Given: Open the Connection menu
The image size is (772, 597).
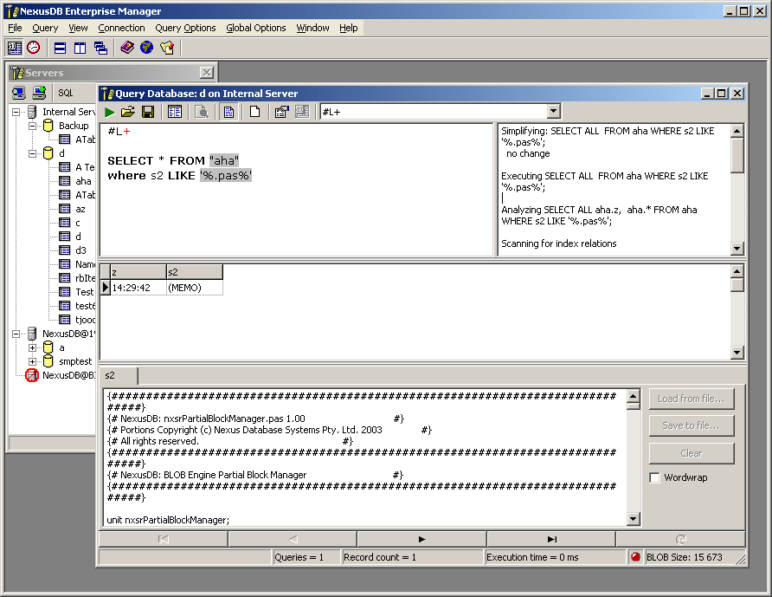Looking at the screenshot, I should point(121,28).
